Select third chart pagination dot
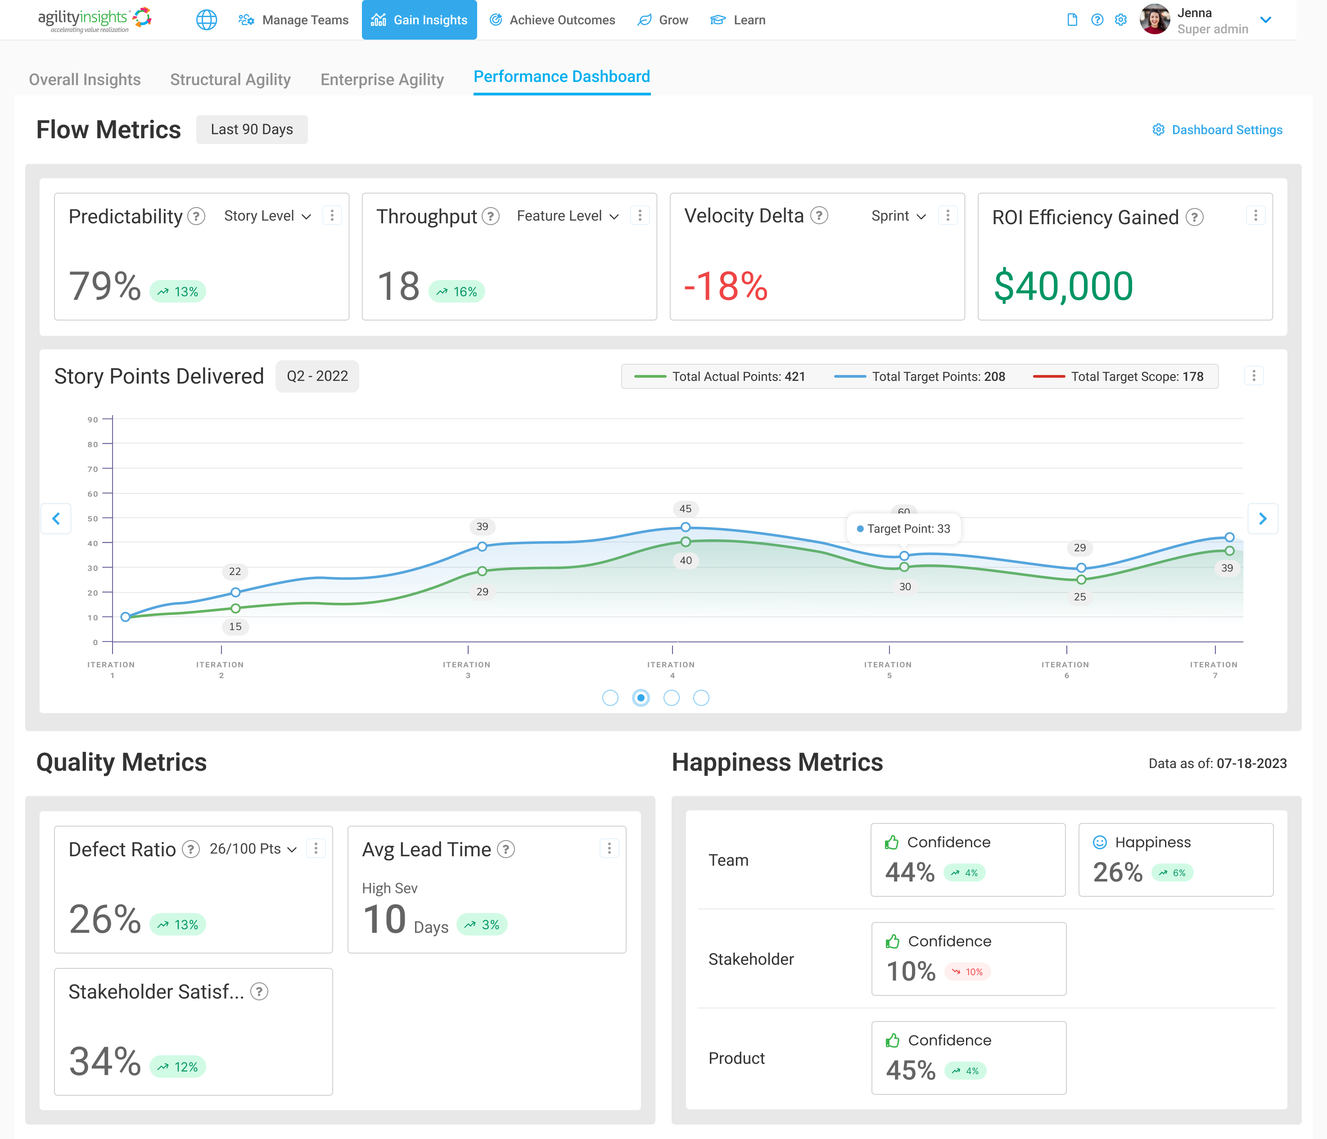Viewport: 1327px width, 1139px height. [671, 698]
